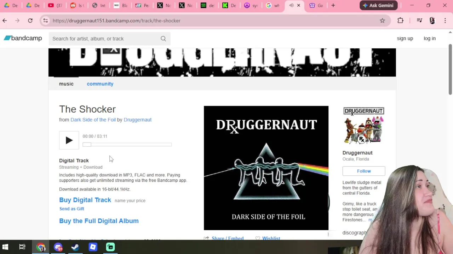This screenshot has height=254, width=453.
Task: Click the 'Ocala, Florida' location text
Action: (x=356, y=159)
